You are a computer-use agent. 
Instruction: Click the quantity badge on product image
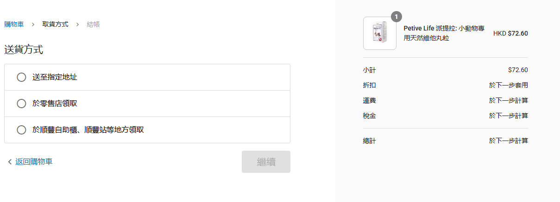click(x=396, y=17)
